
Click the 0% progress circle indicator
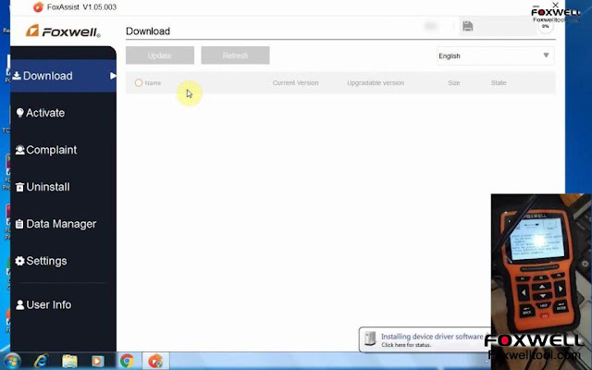click(545, 27)
